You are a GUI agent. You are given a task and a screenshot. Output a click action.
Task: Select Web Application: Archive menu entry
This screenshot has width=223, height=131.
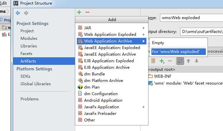coord(111,41)
